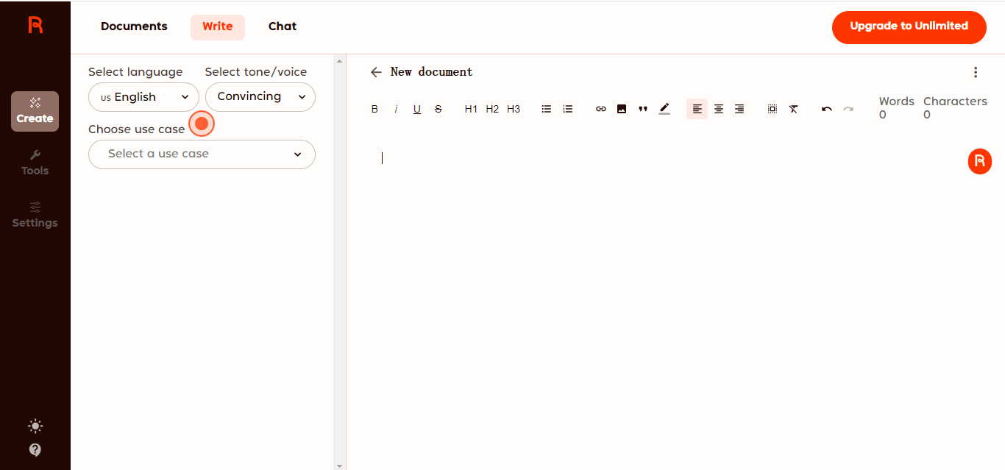Undo the last edit
Image resolution: width=1005 pixels, height=470 pixels.
[827, 109]
